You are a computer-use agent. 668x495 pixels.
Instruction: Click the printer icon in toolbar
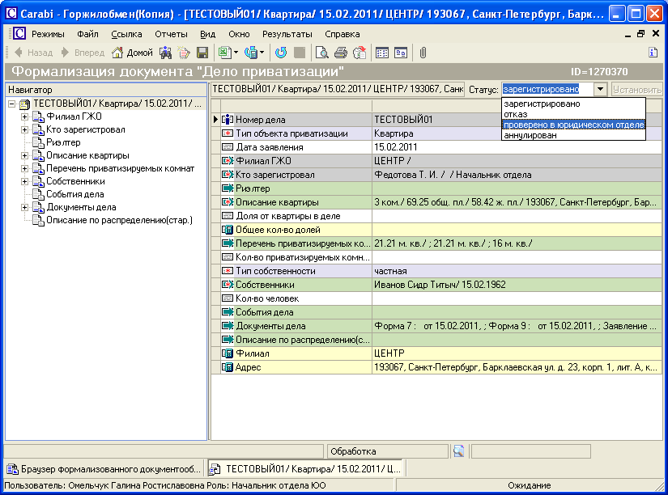(341, 53)
